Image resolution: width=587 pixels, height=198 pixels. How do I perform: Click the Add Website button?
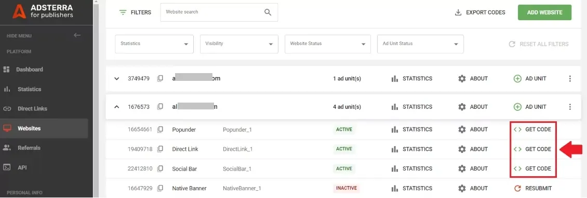click(x=545, y=12)
